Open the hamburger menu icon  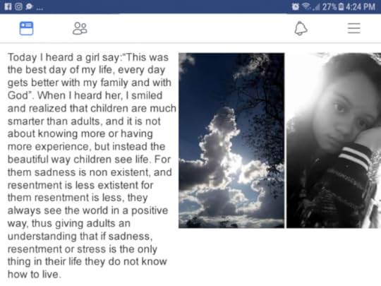(x=353, y=28)
